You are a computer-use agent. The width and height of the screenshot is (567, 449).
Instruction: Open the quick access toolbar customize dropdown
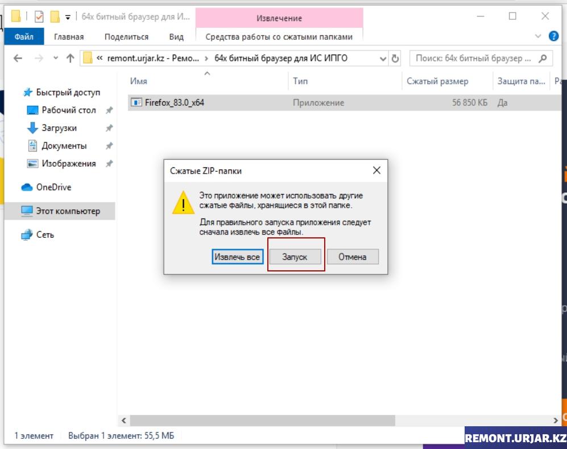pos(68,17)
